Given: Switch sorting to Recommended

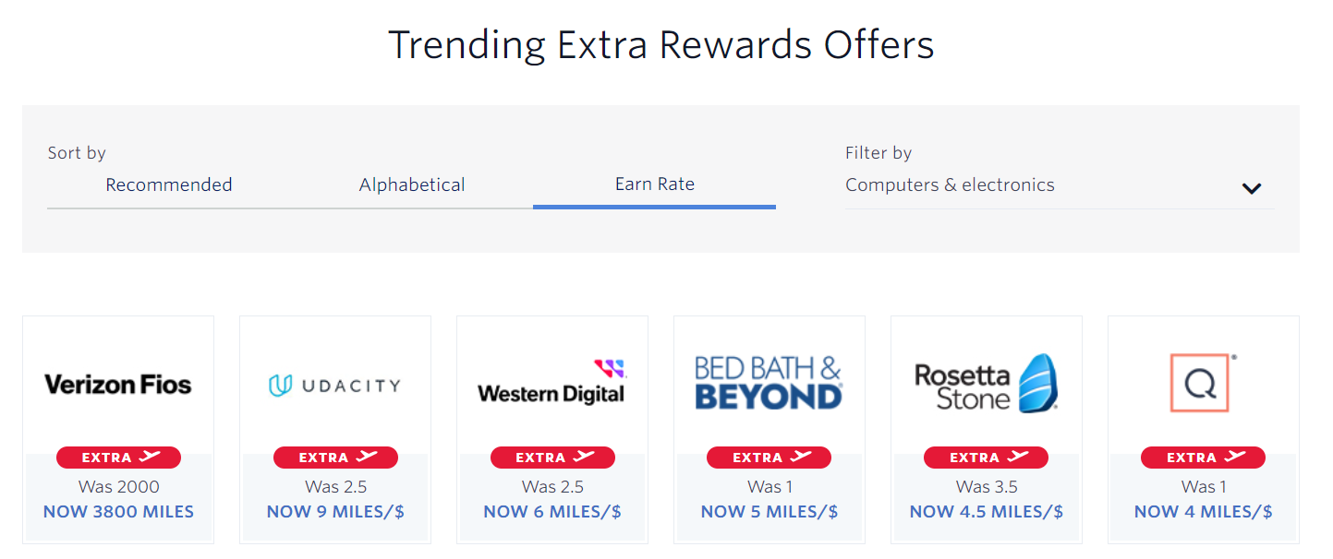Looking at the screenshot, I should tap(168, 184).
